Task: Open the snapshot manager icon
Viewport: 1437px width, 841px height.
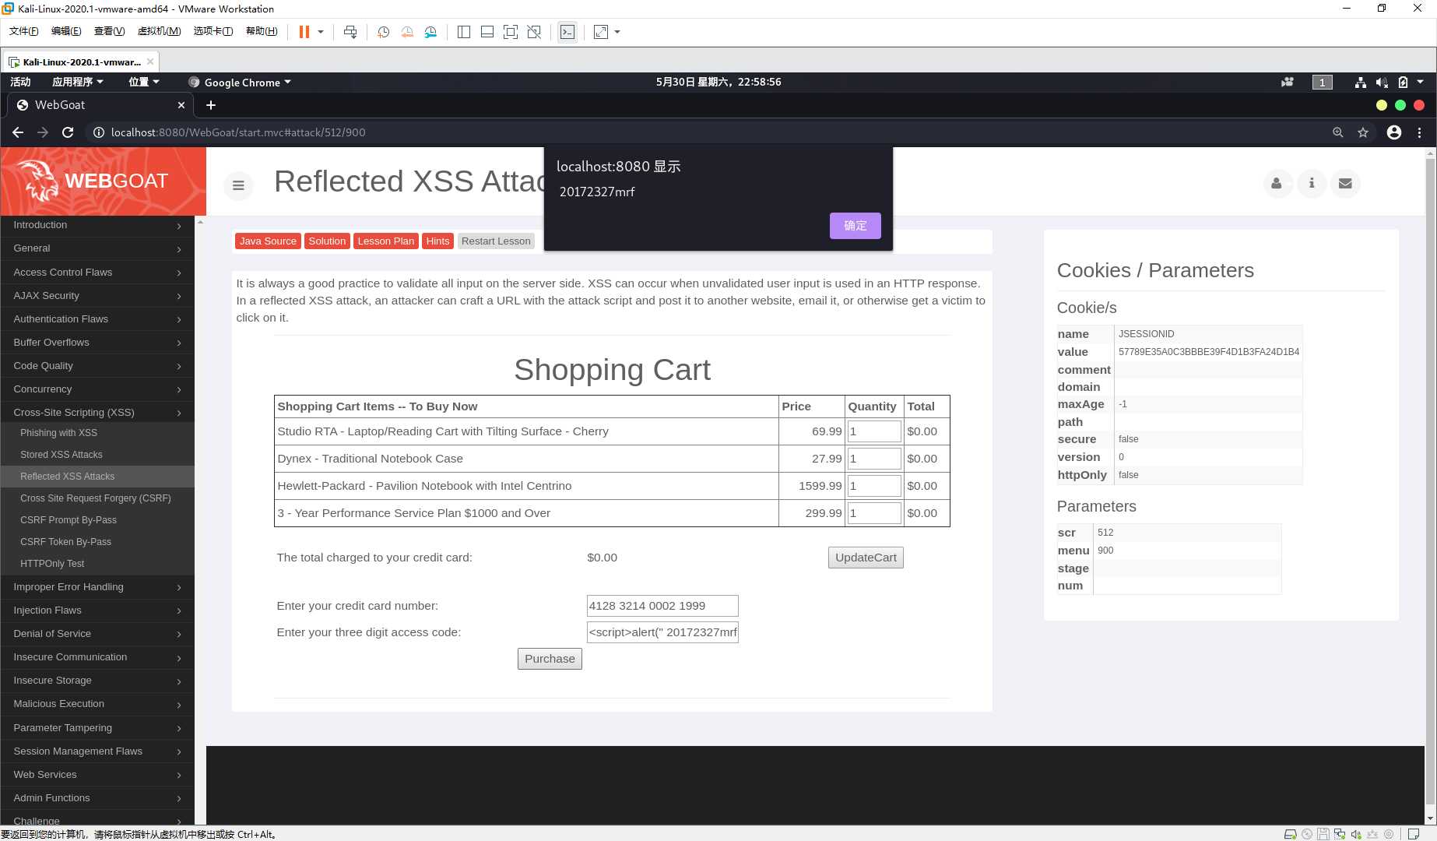Action: [x=430, y=32]
